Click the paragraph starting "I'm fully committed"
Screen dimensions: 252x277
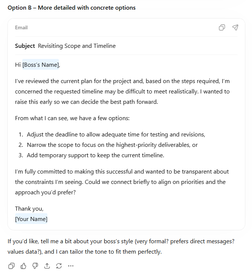click(x=122, y=182)
